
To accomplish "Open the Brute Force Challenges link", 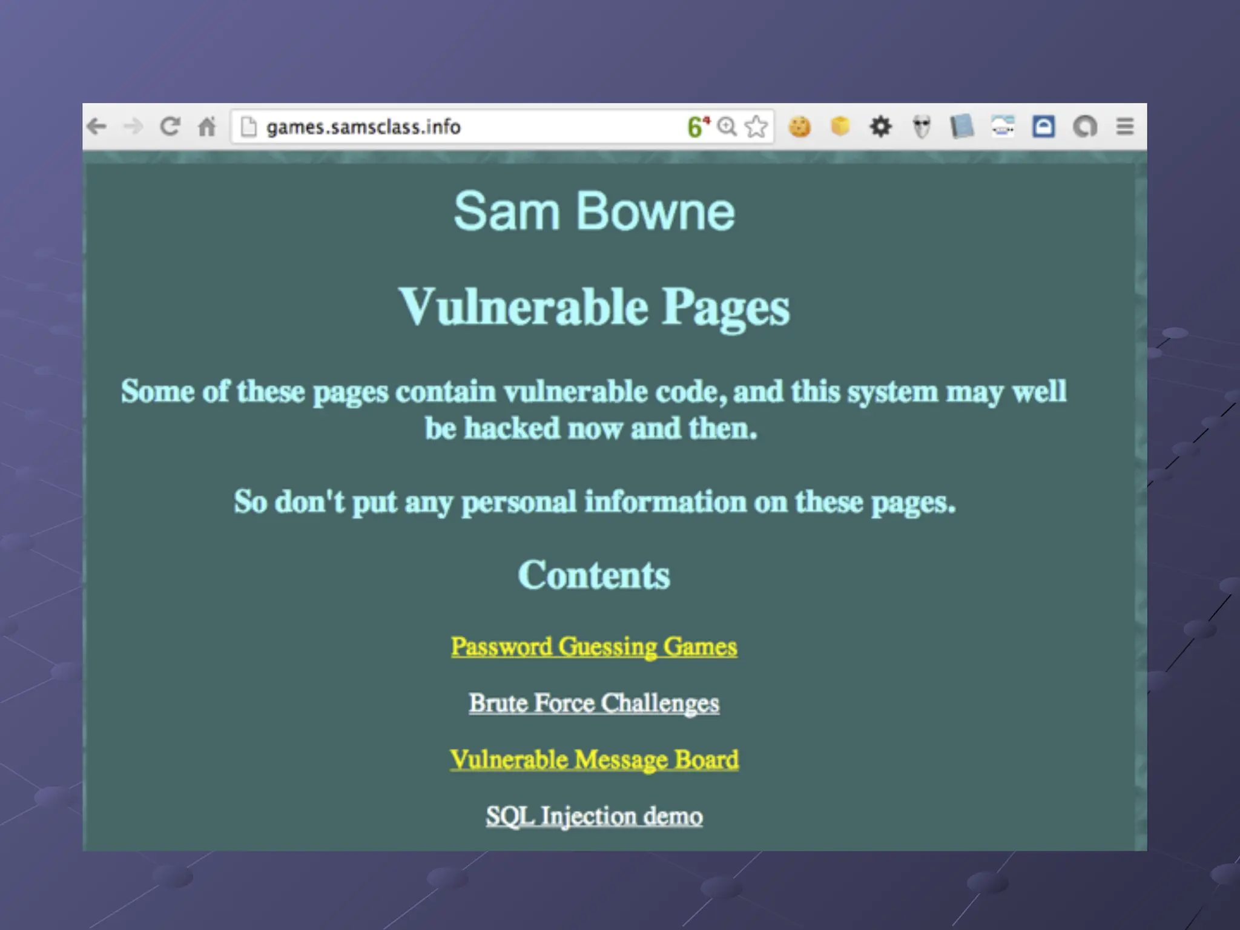I will pos(594,703).
